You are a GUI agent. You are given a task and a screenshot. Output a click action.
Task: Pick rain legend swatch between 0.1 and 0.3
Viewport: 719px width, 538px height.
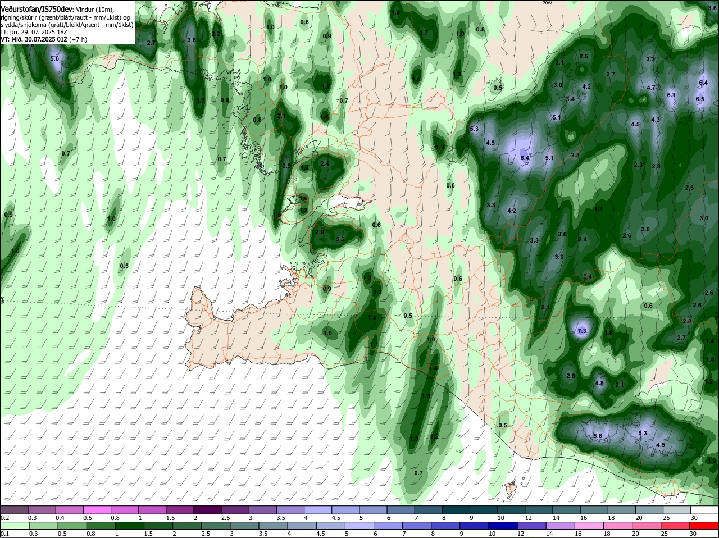click(x=15, y=526)
